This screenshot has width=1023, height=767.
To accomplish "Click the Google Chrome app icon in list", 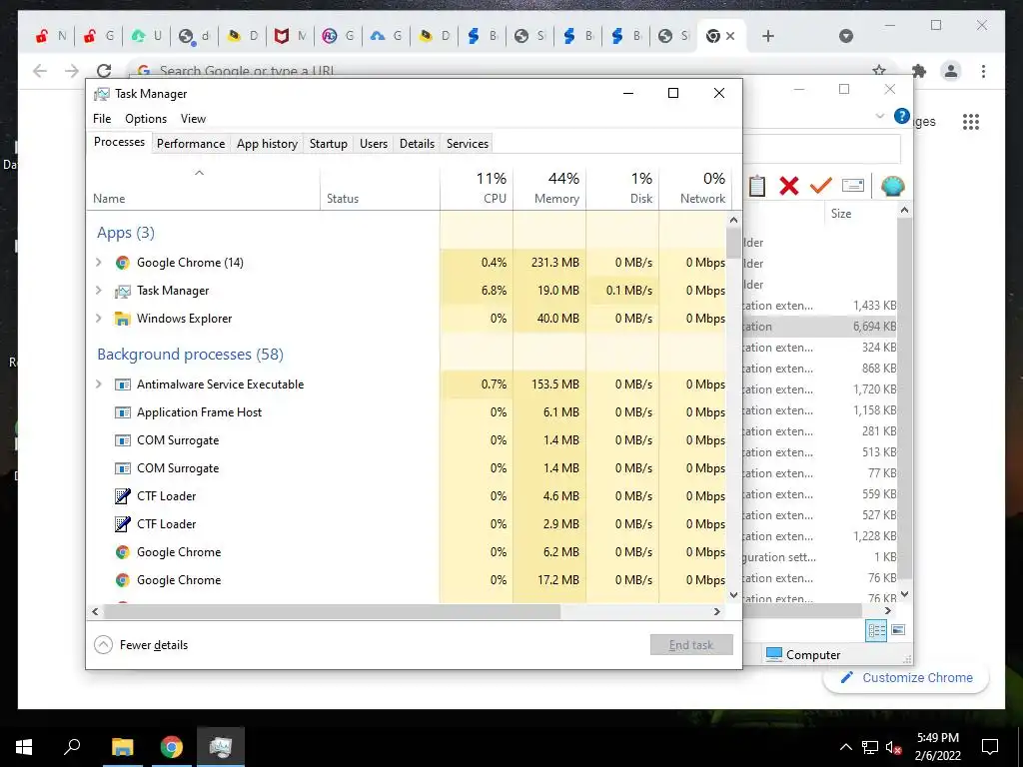I will coord(122,263).
